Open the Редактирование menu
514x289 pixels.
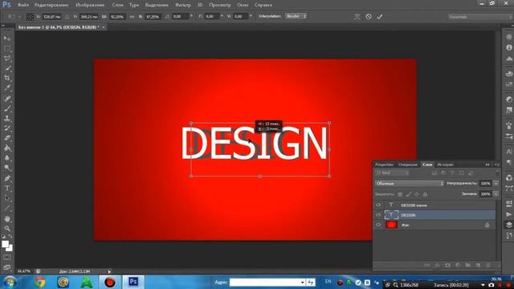point(51,5)
